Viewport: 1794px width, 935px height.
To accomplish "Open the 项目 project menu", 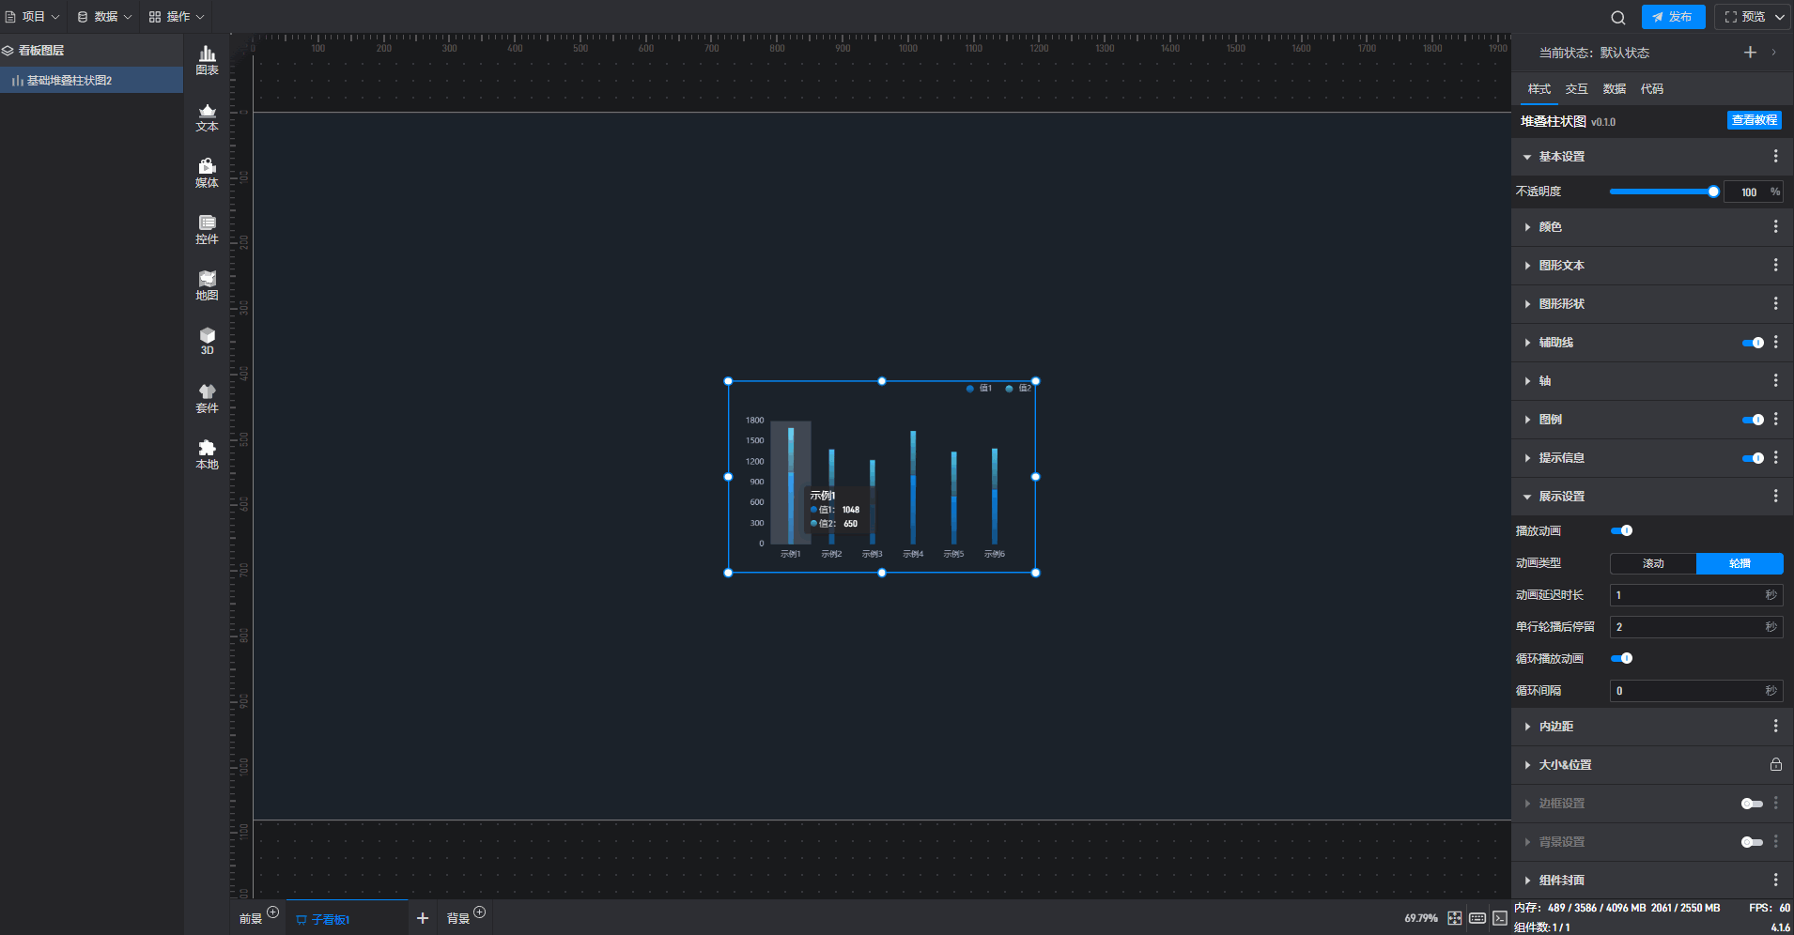I will tap(33, 17).
